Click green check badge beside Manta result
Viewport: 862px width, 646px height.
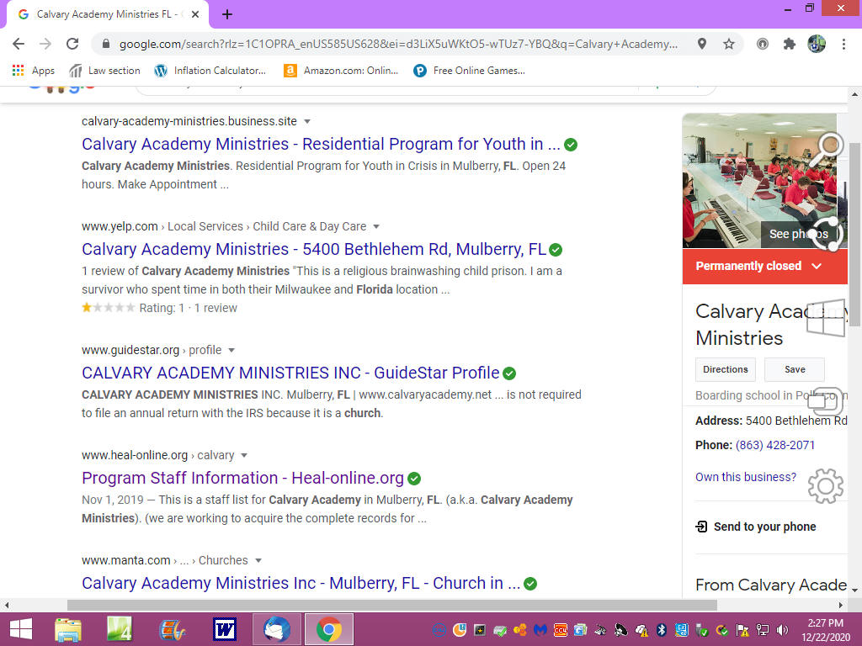click(x=530, y=584)
